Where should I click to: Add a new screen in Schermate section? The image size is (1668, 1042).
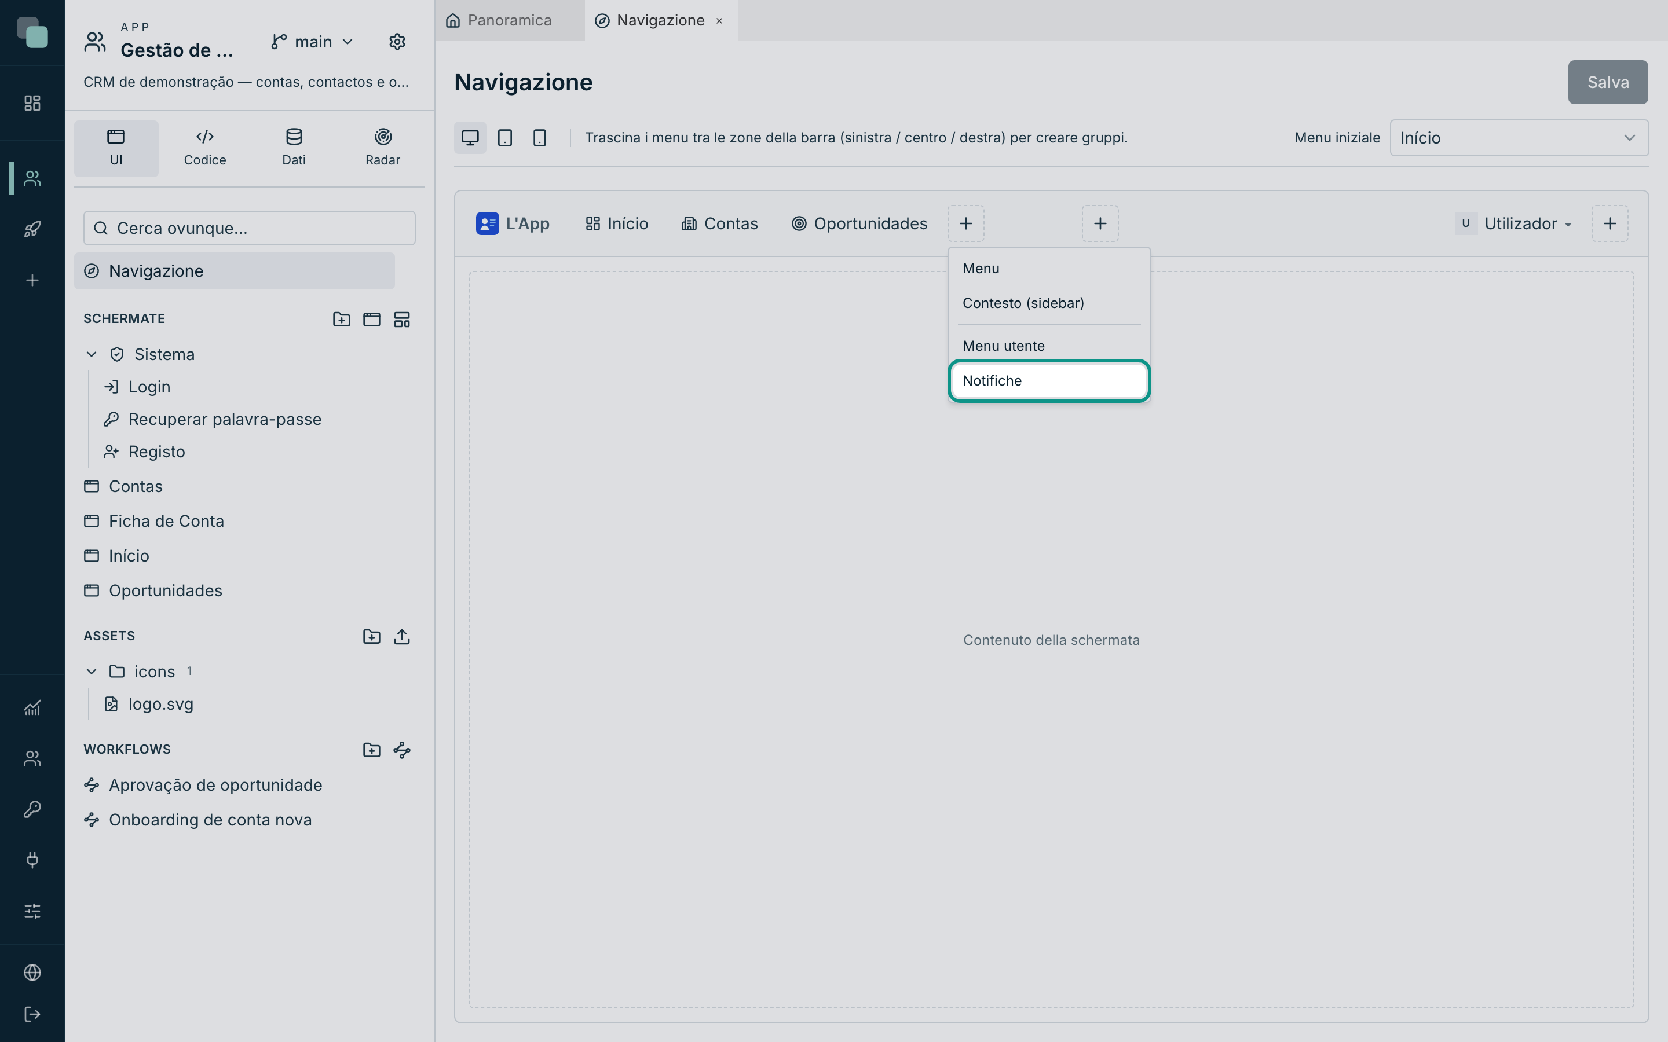click(371, 319)
